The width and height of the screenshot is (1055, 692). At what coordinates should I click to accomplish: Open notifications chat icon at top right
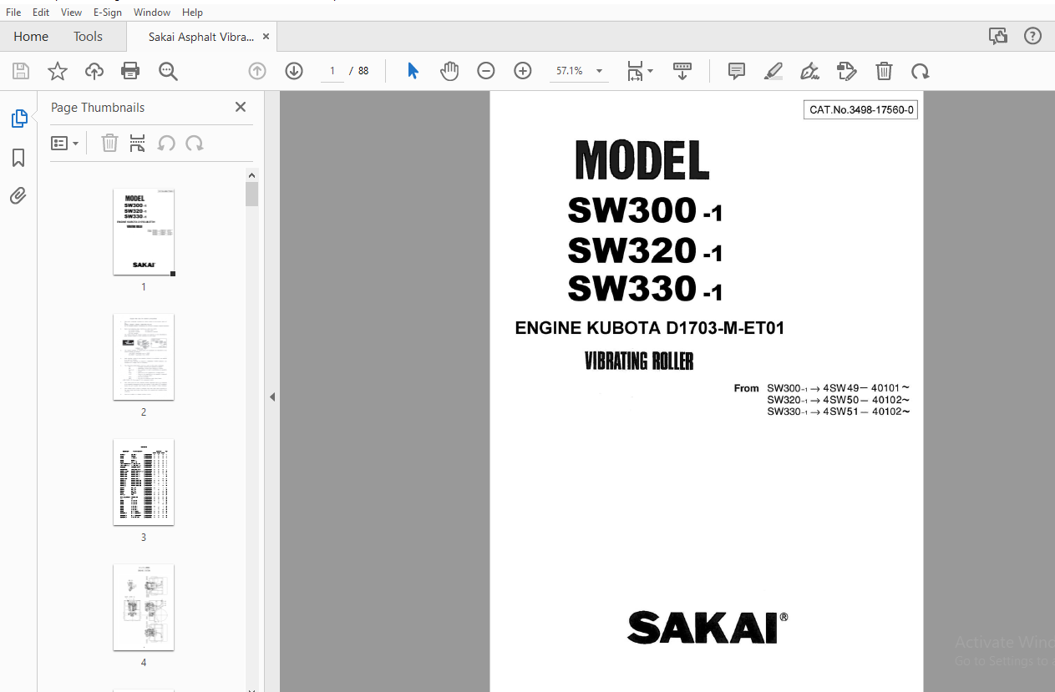click(997, 36)
